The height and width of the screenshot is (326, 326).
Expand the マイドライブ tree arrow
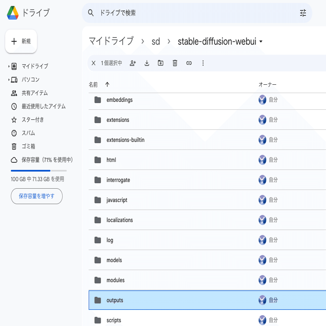coord(9,66)
